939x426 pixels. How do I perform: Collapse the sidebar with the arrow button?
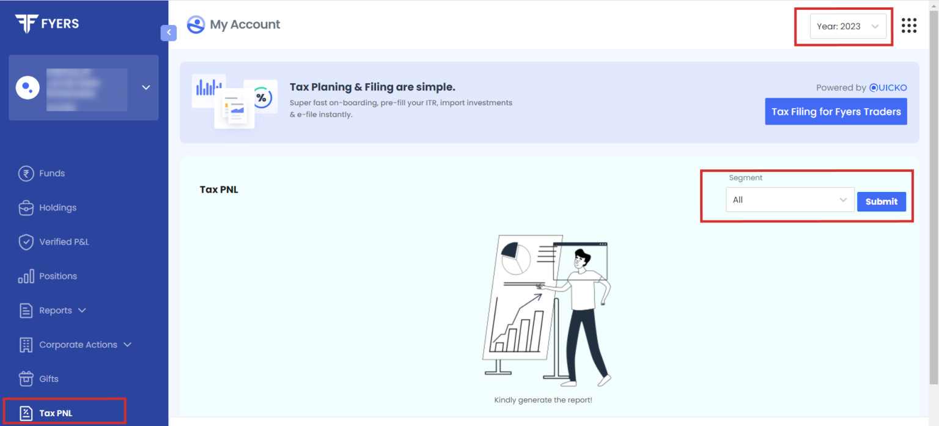click(x=169, y=32)
